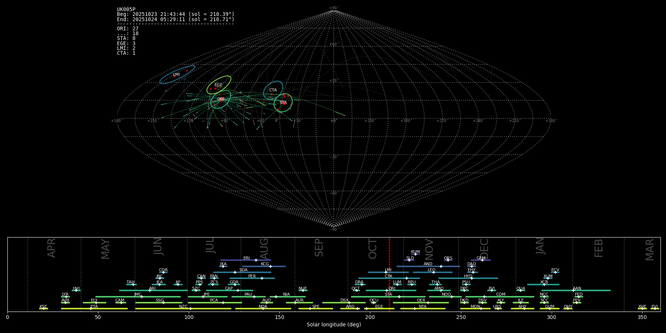Click the SEP month label in timeline
This screenshot has width=666, height=333.
tap(319, 248)
